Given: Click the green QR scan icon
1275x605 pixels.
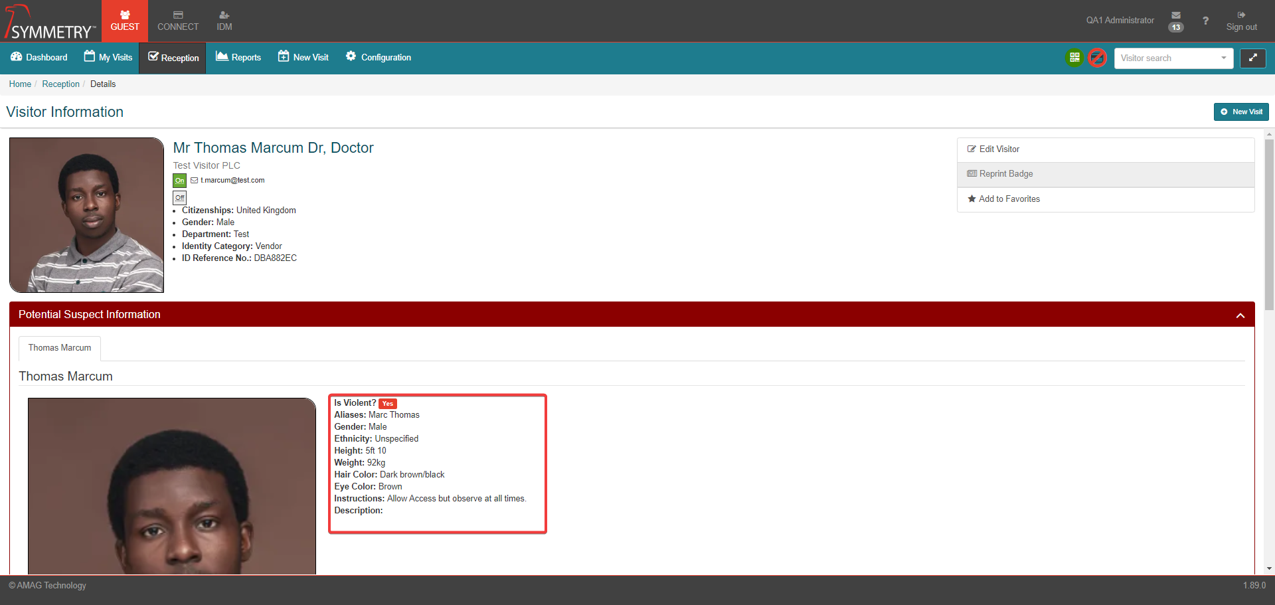Looking at the screenshot, I should click(1074, 58).
